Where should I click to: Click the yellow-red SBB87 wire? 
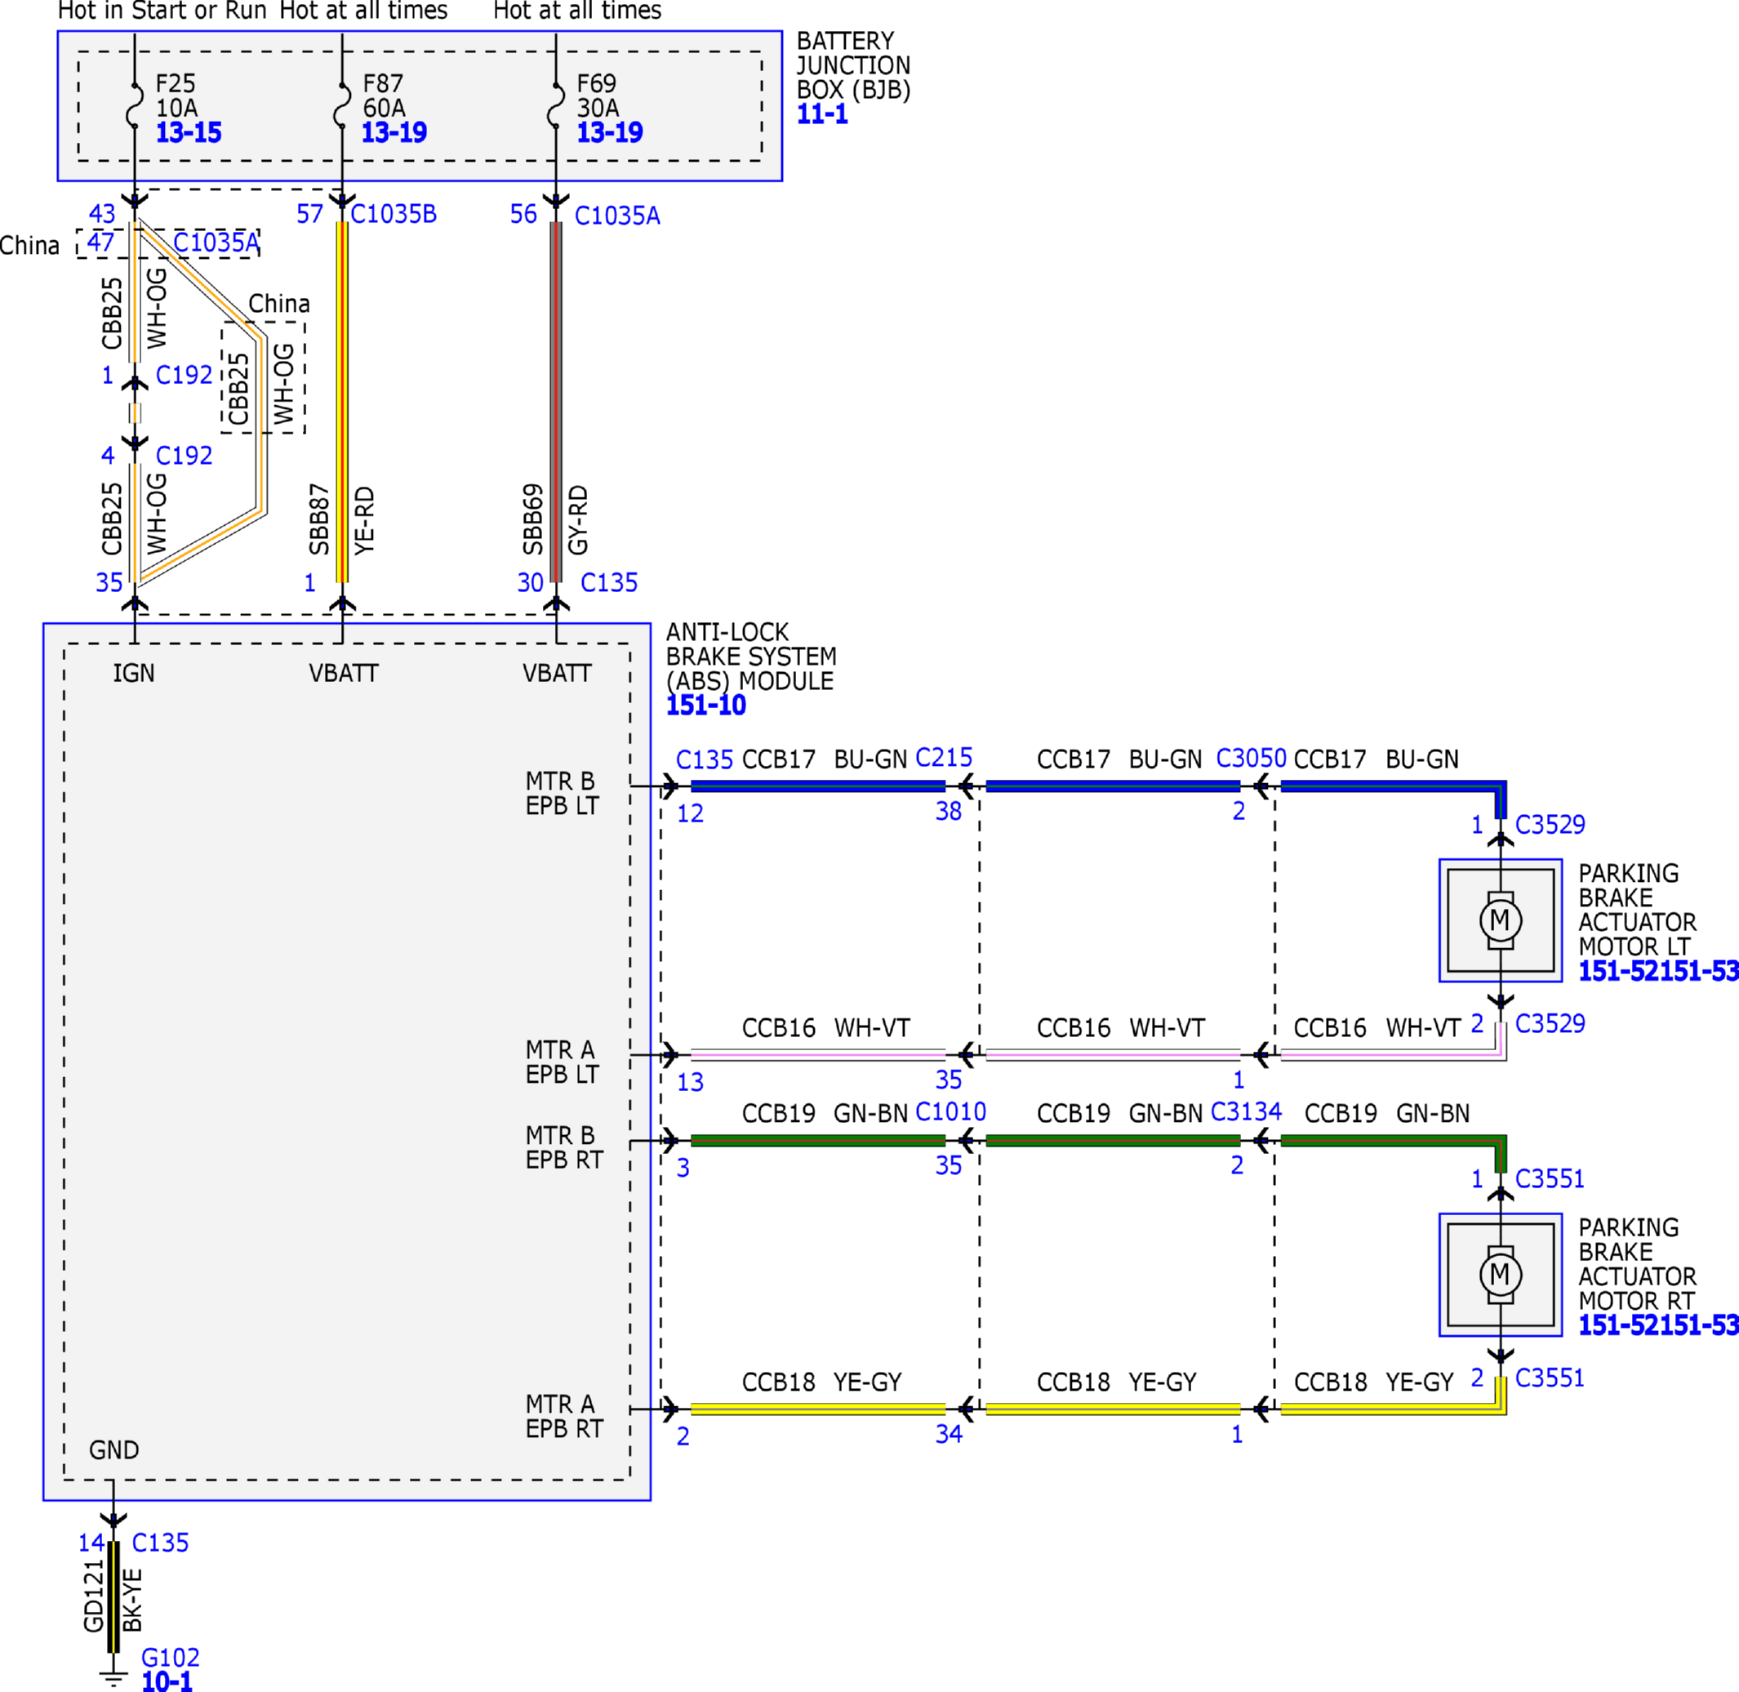342,402
